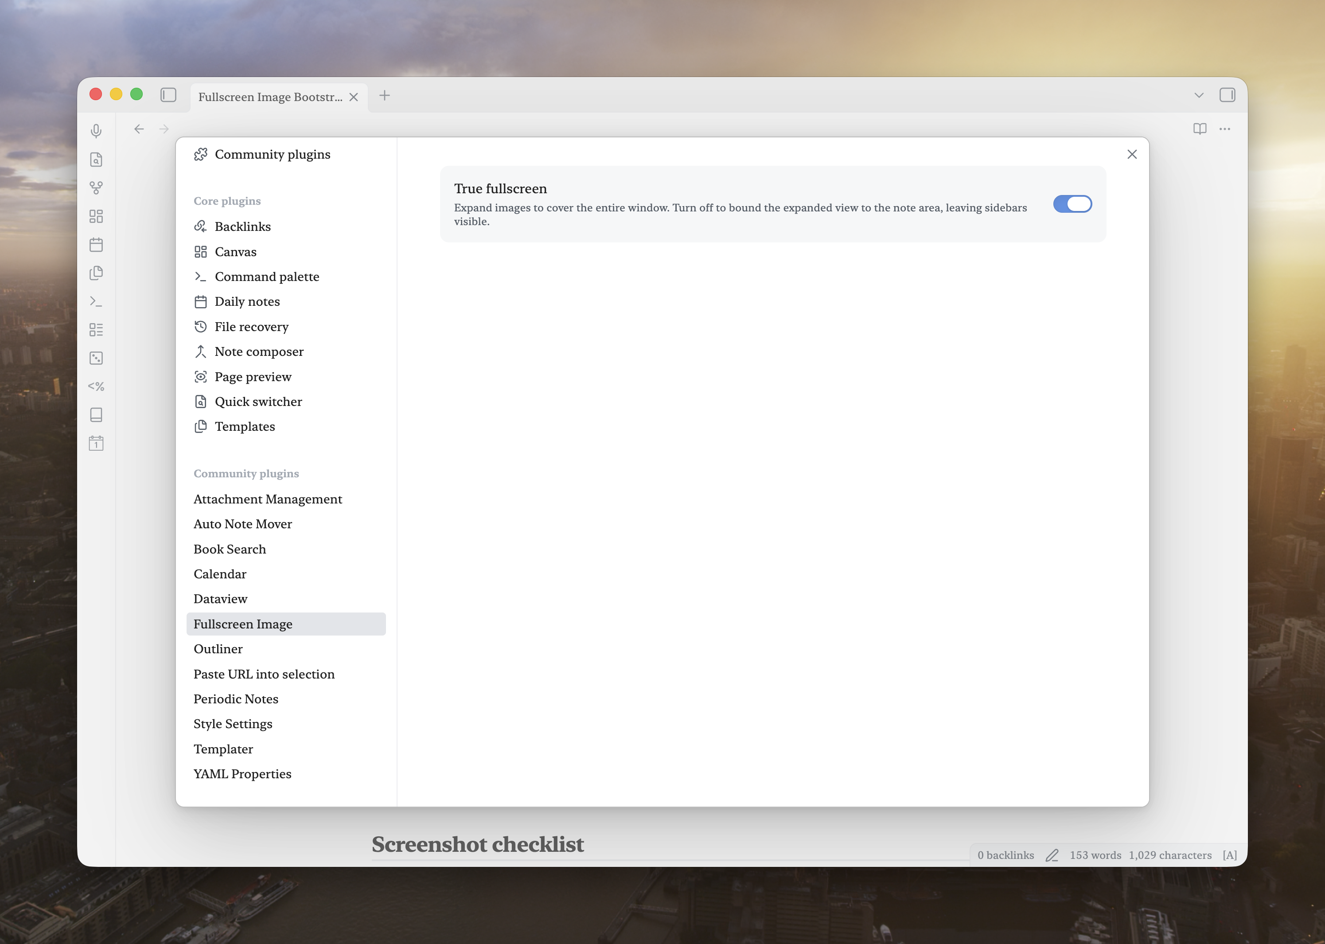Image resolution: width=1325 pixels, height=944 pixels.
Task: Click the Screenshot checklist heading
Action: pos(478,844)
